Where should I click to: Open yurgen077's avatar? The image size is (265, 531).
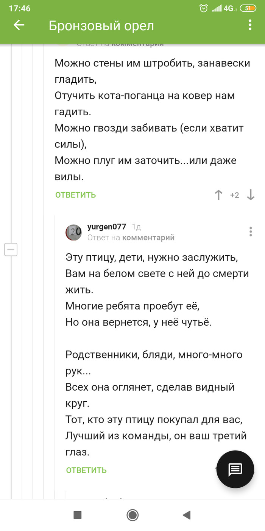point(73,232)
